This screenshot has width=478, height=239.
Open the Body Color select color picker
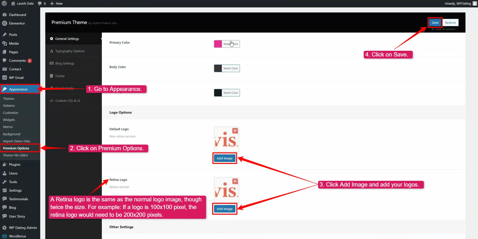pos(230,68)
